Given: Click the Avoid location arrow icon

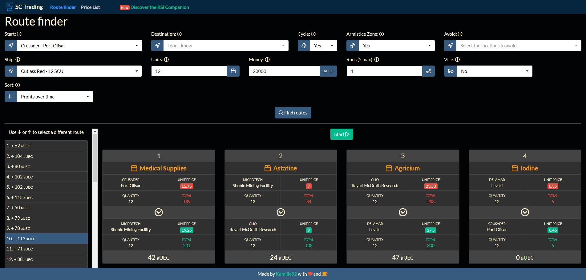Looking at the screenshot, I should click(450, 46).
